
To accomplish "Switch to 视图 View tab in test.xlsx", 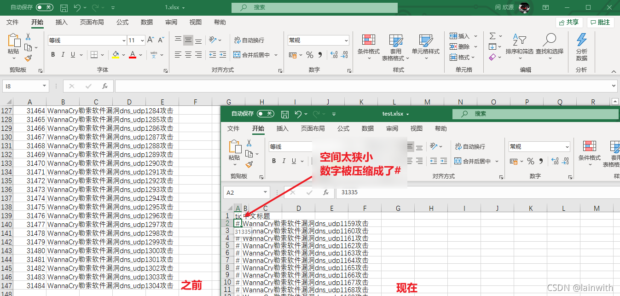I will coord(417,128).
